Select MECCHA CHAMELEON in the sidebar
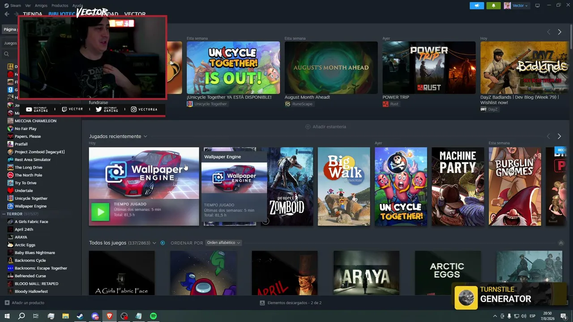 point(35,121)
